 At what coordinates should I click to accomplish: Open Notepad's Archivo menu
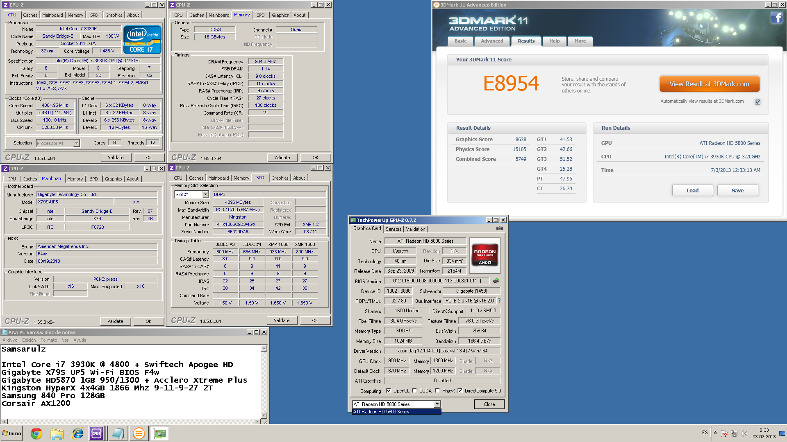pos(10,340)
